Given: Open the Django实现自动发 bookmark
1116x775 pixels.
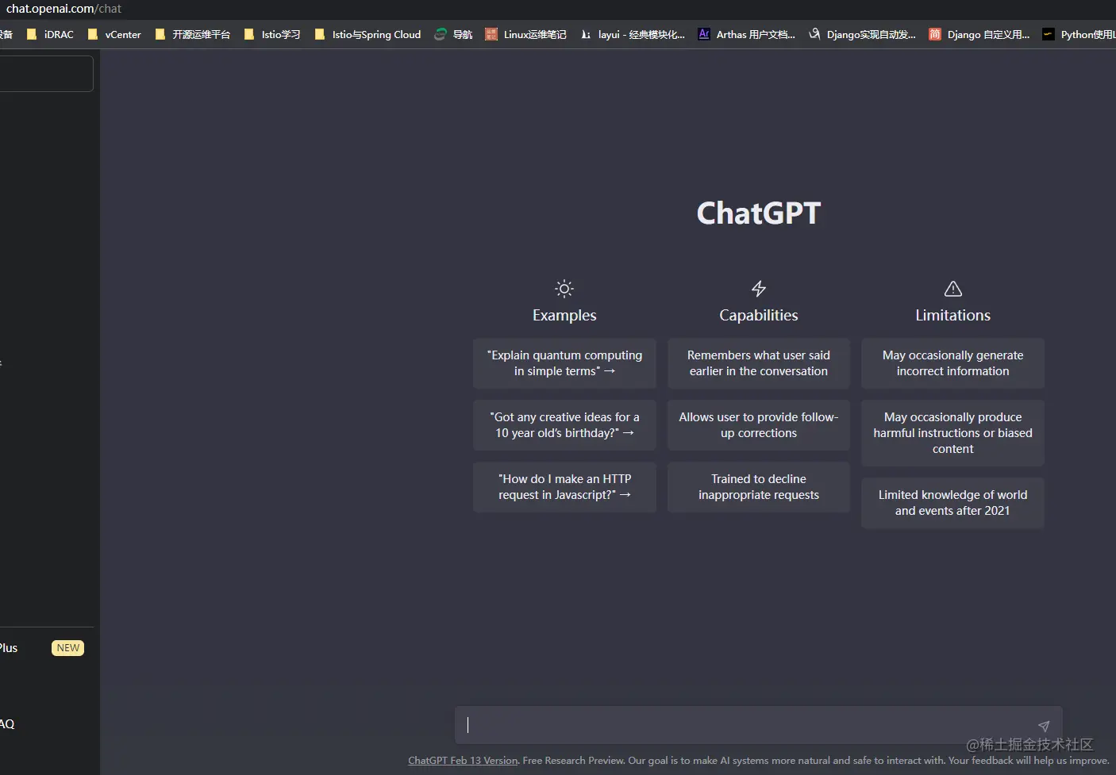Looking at the screenshot, I should 862,34.
